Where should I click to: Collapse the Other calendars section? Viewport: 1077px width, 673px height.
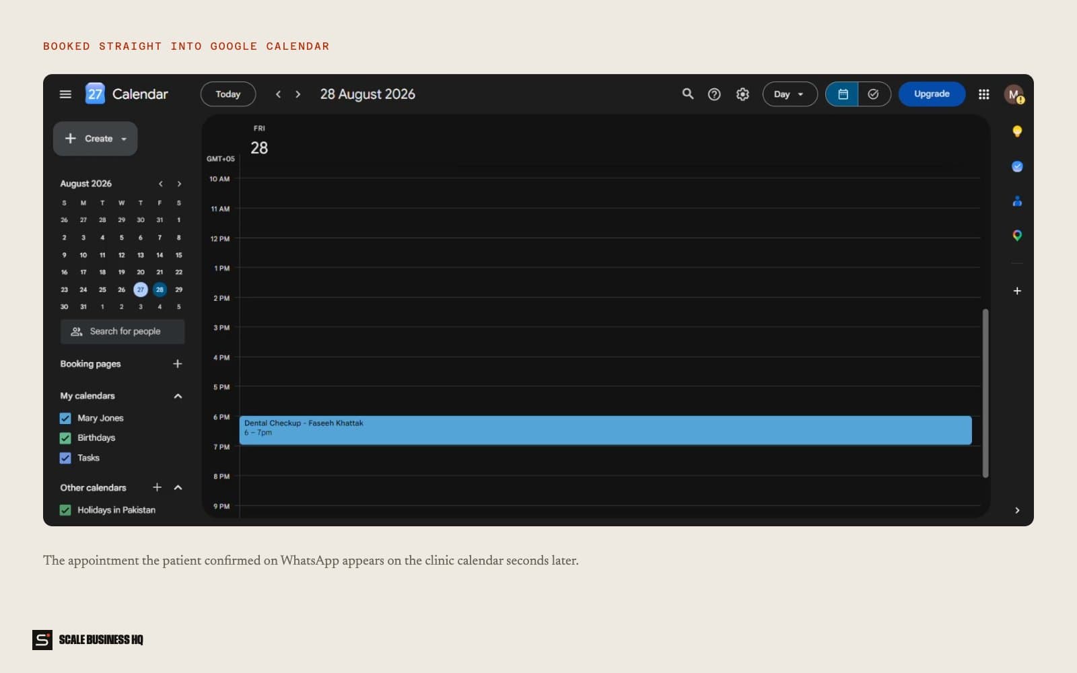(x=178, y=487)
